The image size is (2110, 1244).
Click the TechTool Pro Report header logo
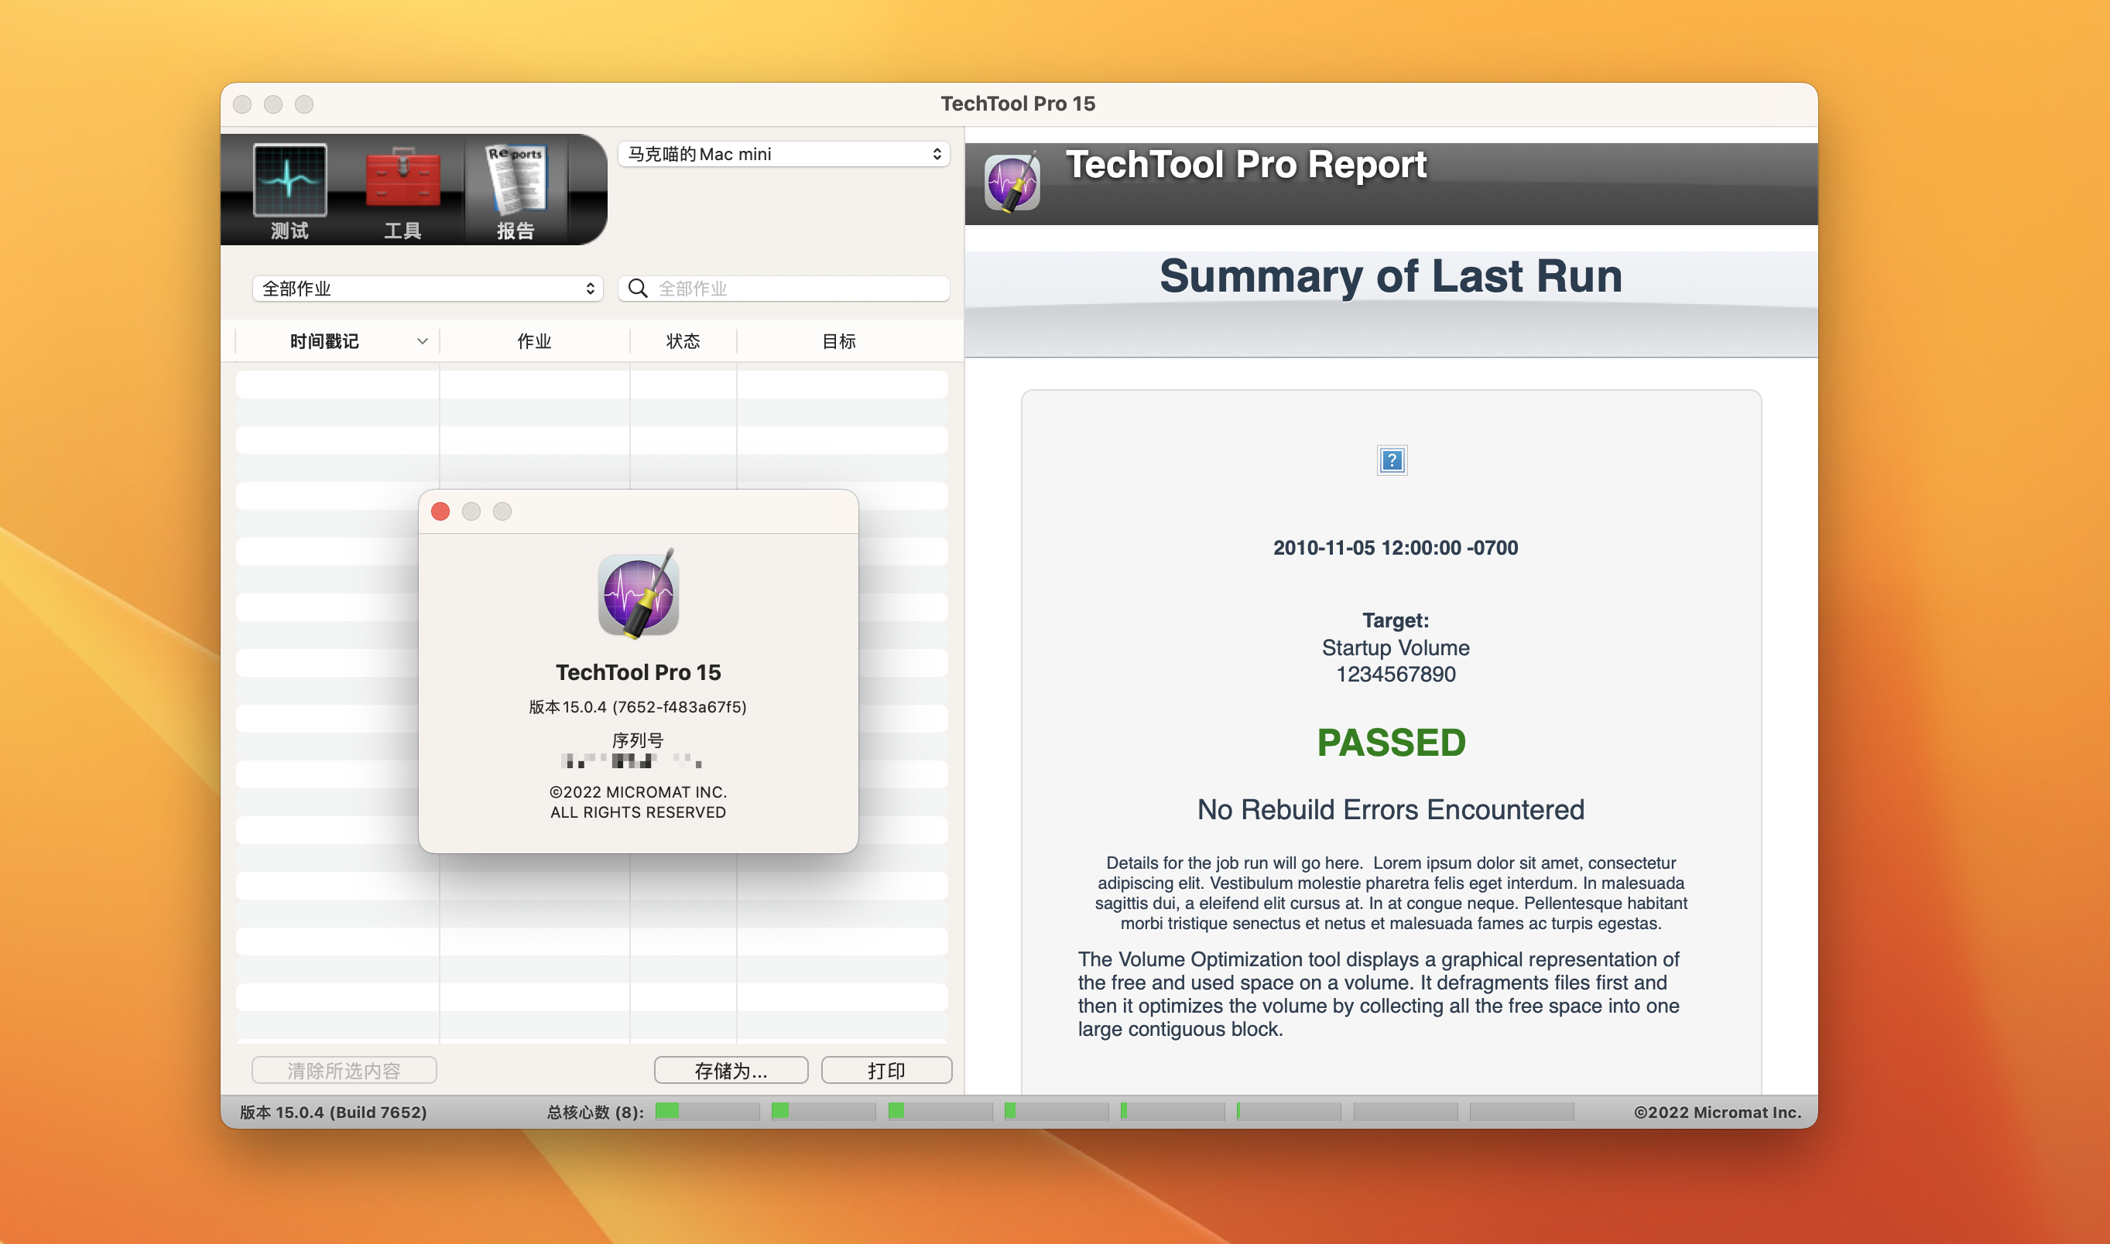click(1012, 182)
